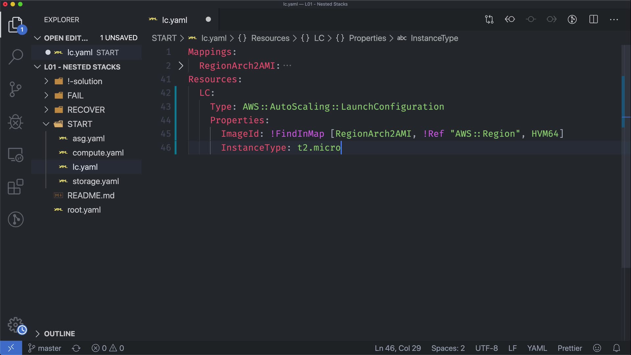
Task: Expand the folded RegionArch2AMI block
Action: click(x=181, y=66)
